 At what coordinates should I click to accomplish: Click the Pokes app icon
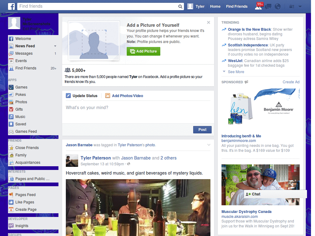point(11,95)
